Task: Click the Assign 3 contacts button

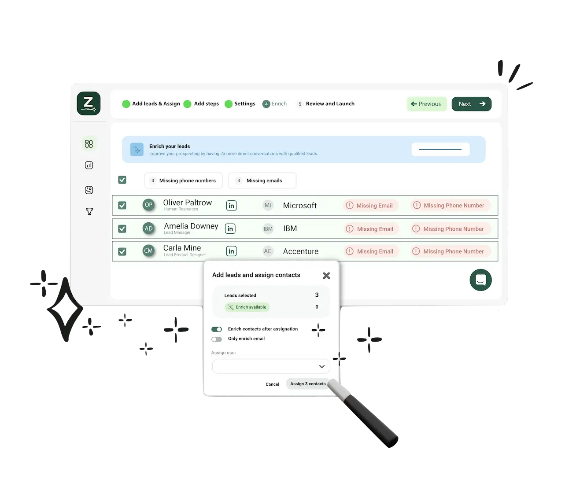Action: click(x=308, y=384)
